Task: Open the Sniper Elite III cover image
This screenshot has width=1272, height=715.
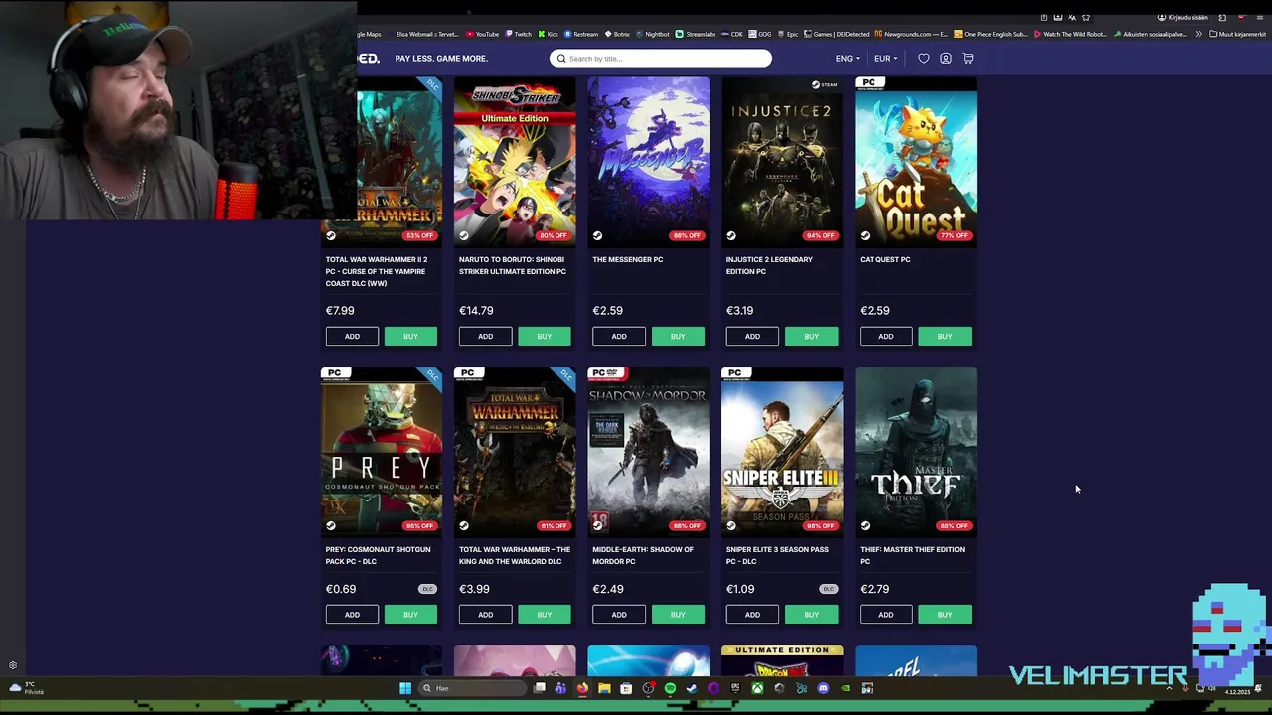Action: (782, 452)
